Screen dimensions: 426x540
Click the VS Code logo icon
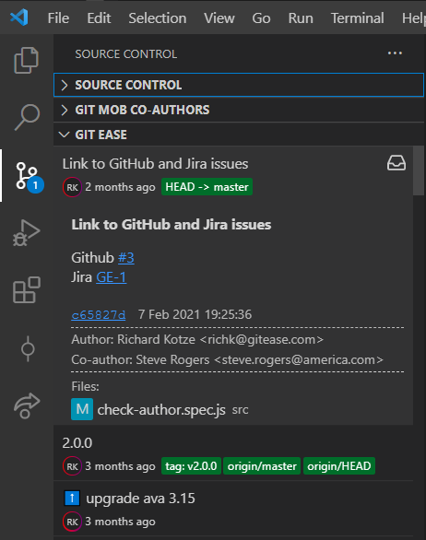click(x=19, y=18)
